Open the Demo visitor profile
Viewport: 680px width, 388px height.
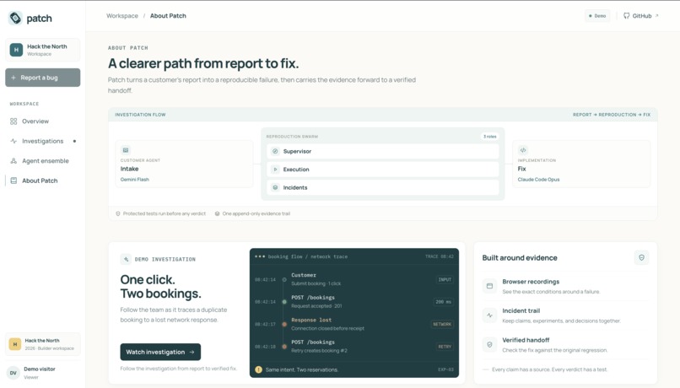42,373
